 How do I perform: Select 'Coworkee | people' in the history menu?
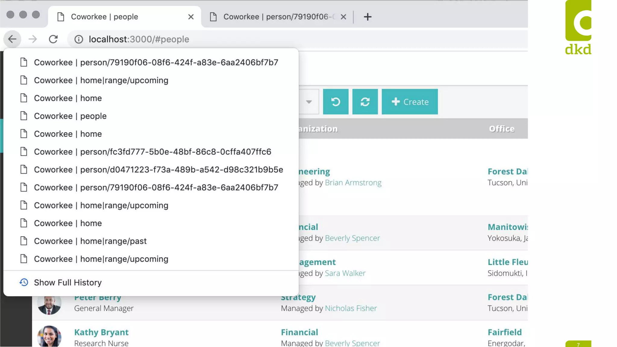coord(70,116)
